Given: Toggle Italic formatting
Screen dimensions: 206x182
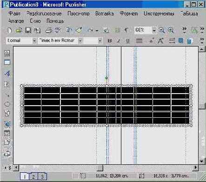Looking at the screenshot, I should pos(119,41).
